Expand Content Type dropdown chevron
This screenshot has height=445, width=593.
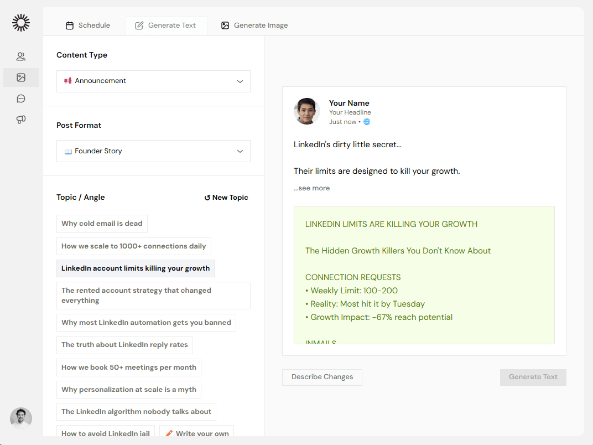[240, 81]
